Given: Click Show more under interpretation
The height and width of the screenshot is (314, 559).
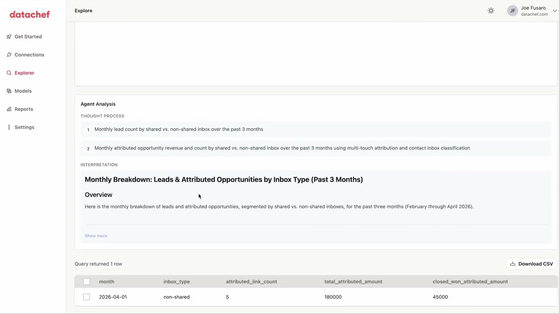Looking at the screenshot, I should (x=96, y=236).
